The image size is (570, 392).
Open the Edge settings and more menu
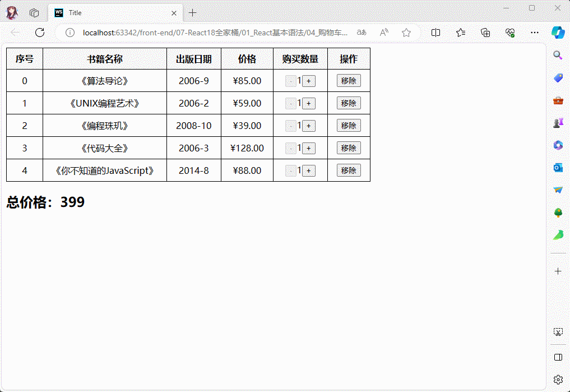[x=535, y=33]
